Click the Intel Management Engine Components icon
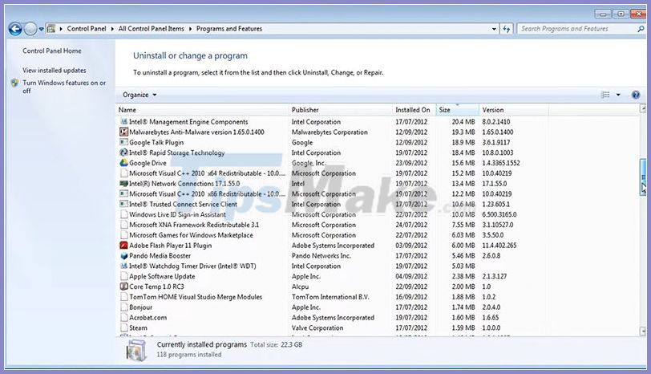This screenshot has height=374, width=651. [123, 122]
